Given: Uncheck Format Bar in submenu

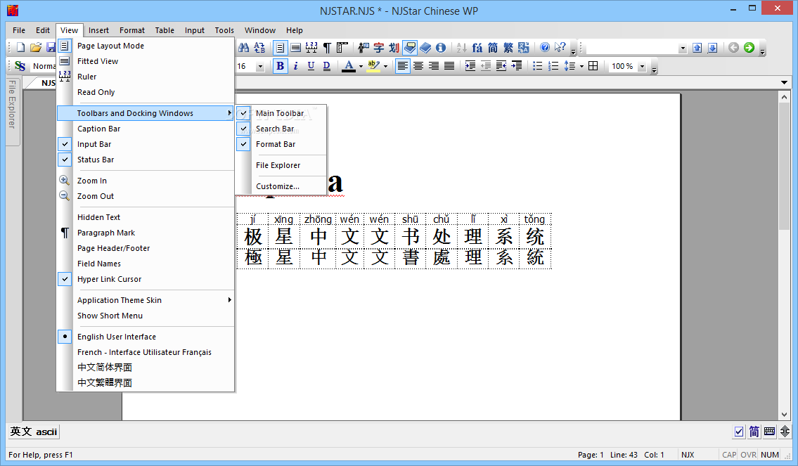Looking at the screenshot, I should point(281,144).
